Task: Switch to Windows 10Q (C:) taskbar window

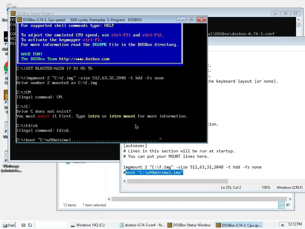Action: [88, 225]
